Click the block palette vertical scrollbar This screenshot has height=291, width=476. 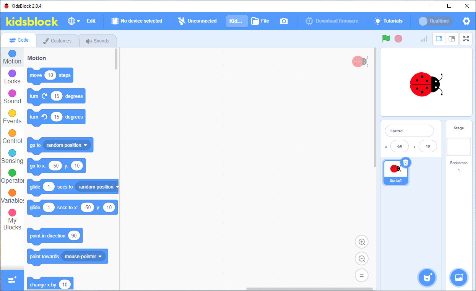(x=116, y=59)
